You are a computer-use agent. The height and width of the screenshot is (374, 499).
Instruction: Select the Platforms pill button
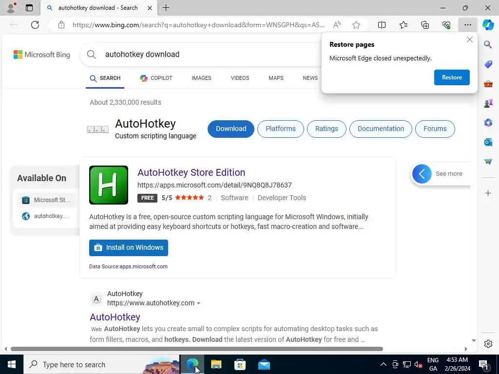coord(280,129)
